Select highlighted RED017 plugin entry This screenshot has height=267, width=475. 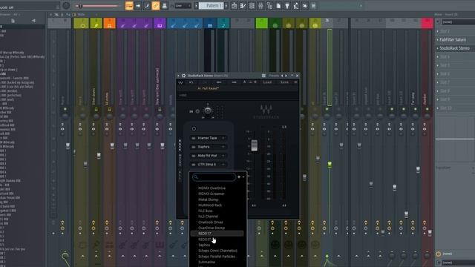pos(217,234)
